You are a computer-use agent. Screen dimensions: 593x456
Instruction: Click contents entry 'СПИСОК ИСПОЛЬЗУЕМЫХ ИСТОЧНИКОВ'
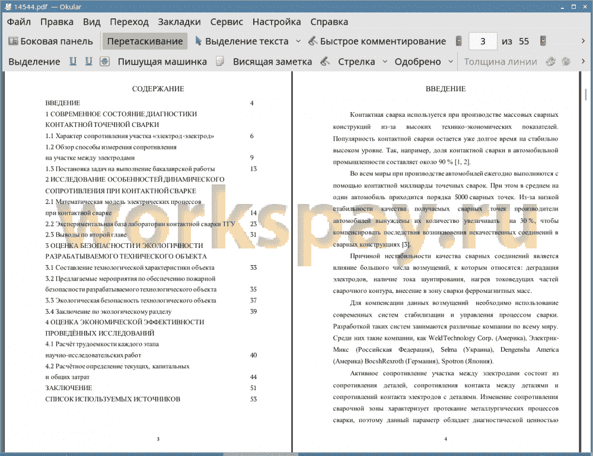pos(113,399)
